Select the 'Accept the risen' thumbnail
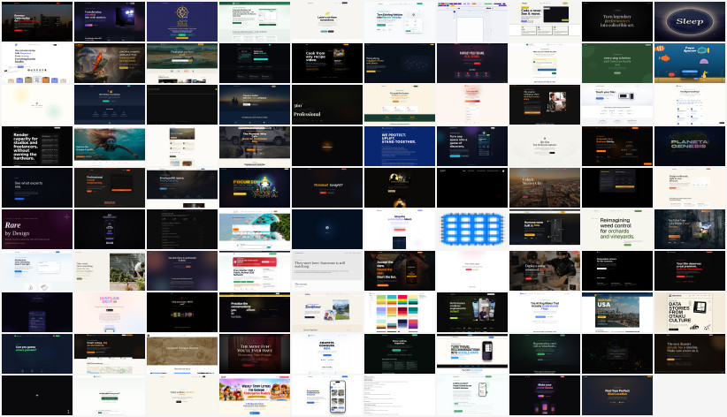Screen dimensions: 727x417 click(400, 271)
